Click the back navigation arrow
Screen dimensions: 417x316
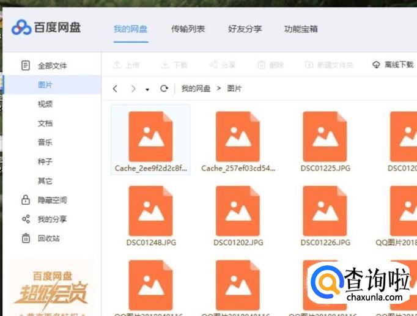click(x=115, y=89)
